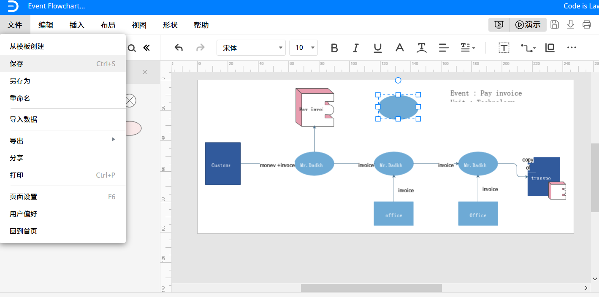
Task: Click the 演示 presentation button
Action: 528,25
